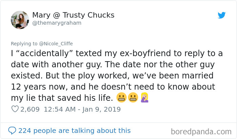Click the Replying to label text

click(x=24, y=44)
